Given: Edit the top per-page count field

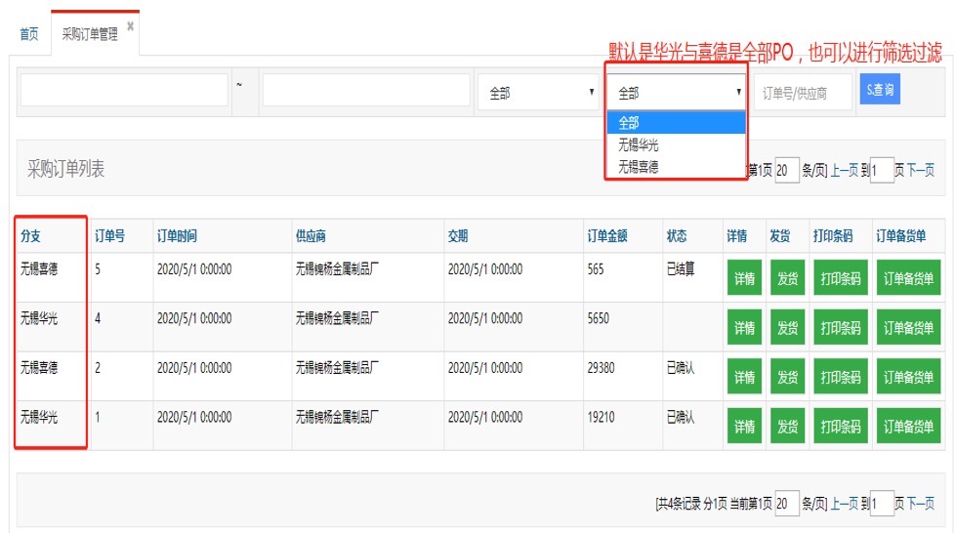Looking at the screenshot, I should (787, 170).
